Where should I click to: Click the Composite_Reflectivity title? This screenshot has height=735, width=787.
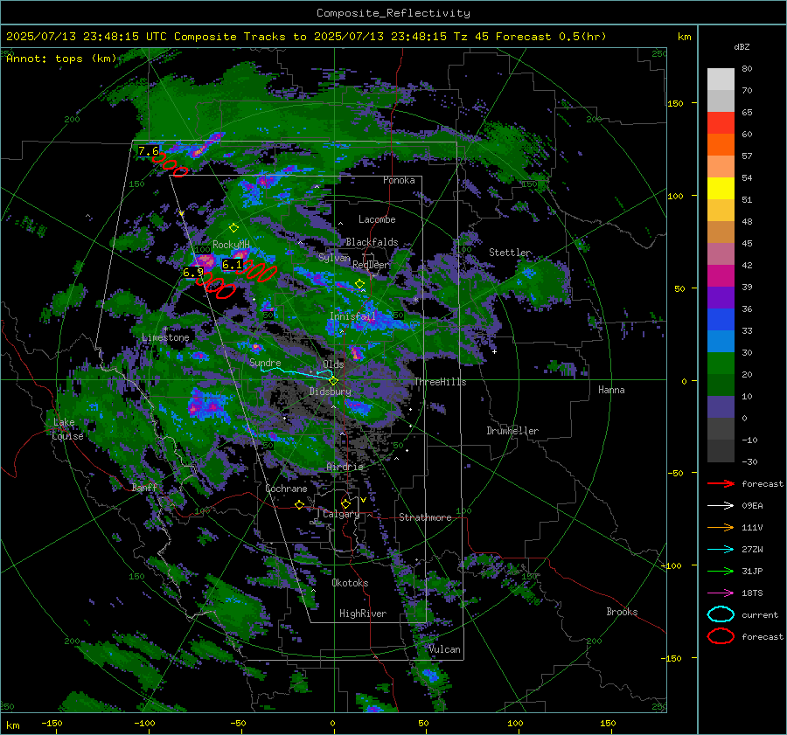point(393,13)
